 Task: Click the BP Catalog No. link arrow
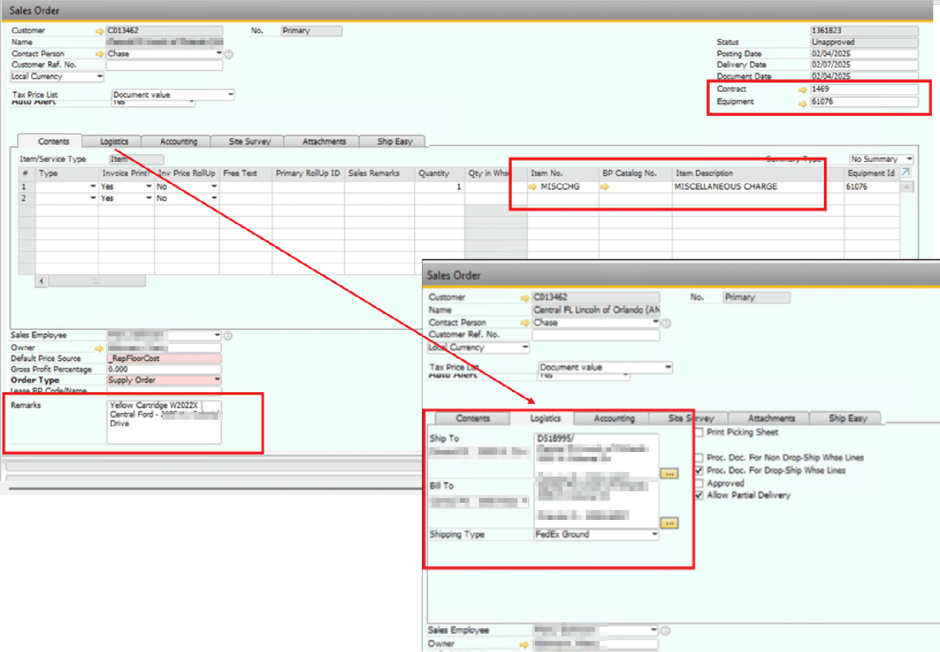point(605,187)
